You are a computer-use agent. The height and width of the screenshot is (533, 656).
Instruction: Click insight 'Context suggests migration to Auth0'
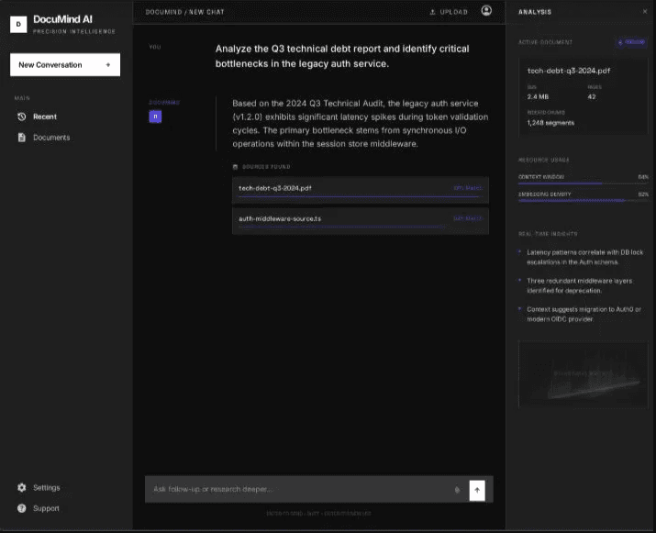[x=584, y=314]
